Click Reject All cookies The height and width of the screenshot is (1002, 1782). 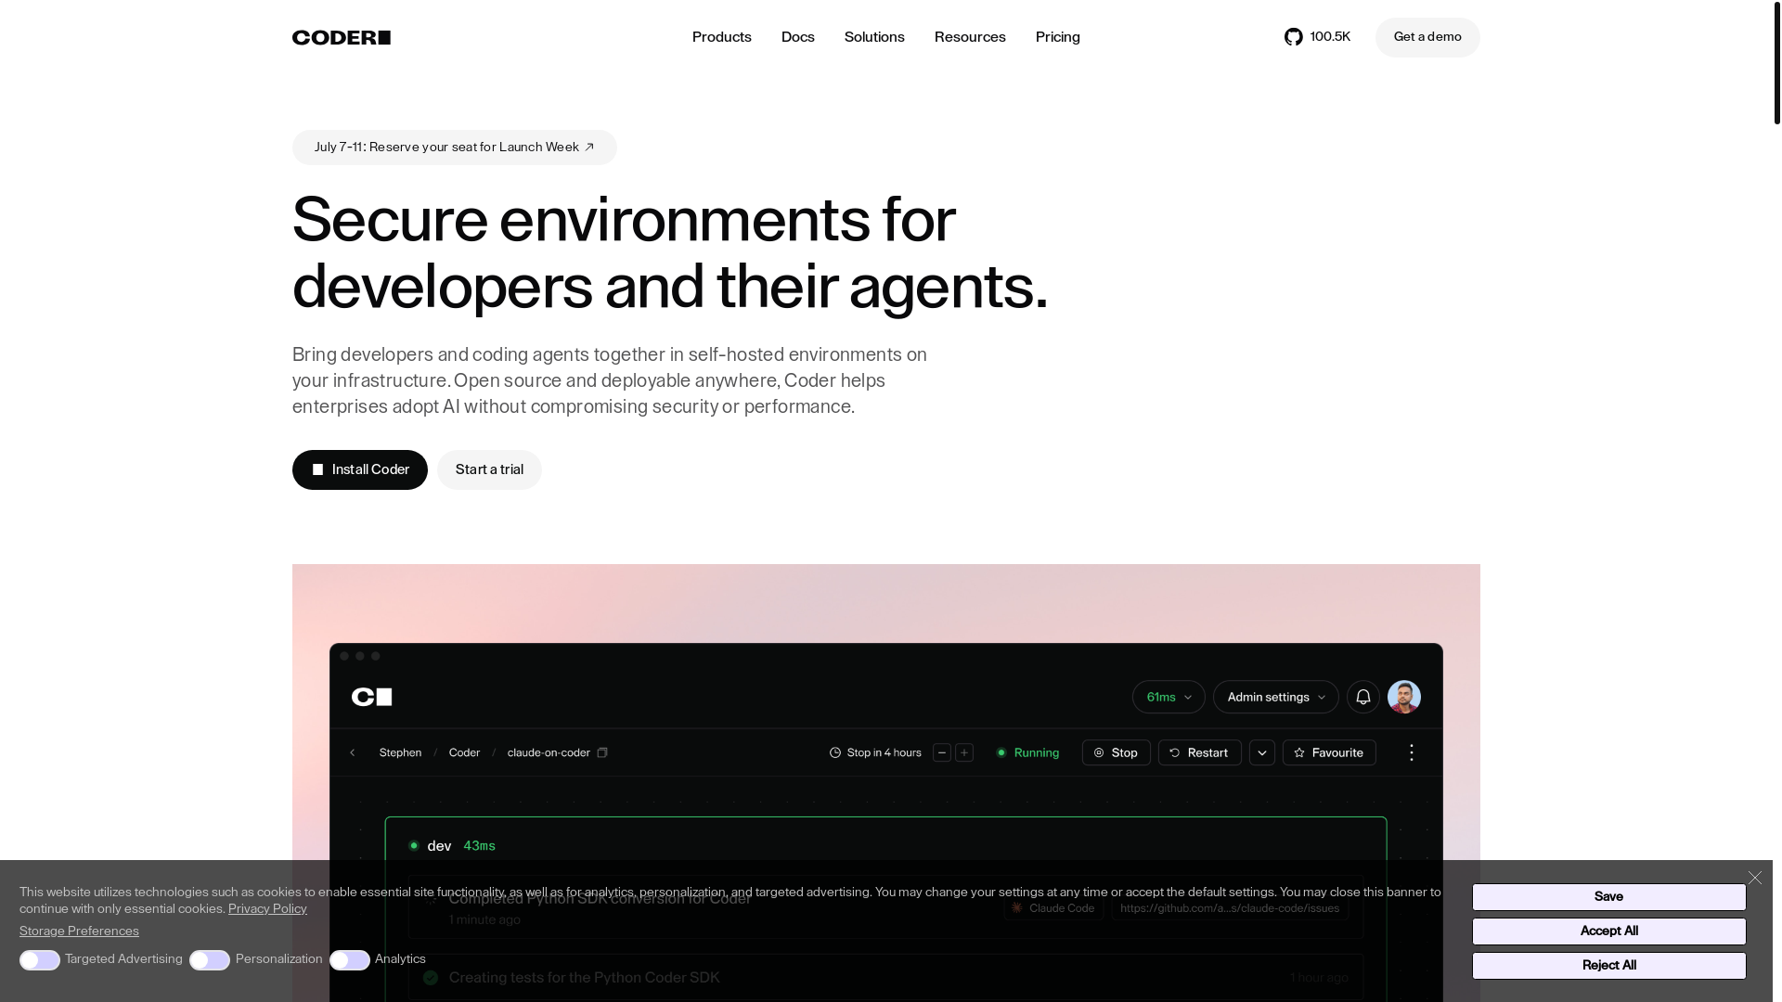(x=1608, y=966)
